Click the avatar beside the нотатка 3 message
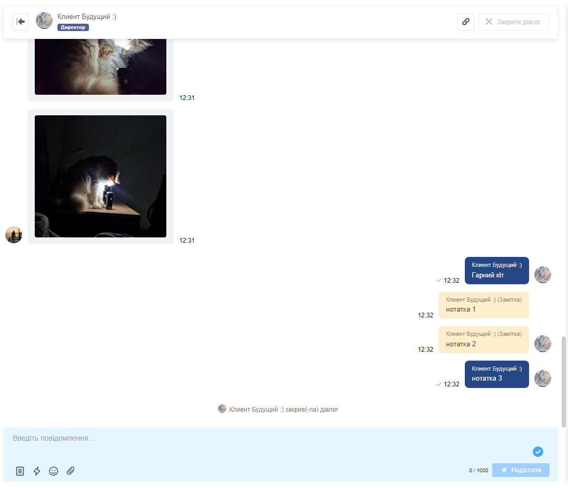The width and height of the screenshot is (568, 488). click(543, 378)
